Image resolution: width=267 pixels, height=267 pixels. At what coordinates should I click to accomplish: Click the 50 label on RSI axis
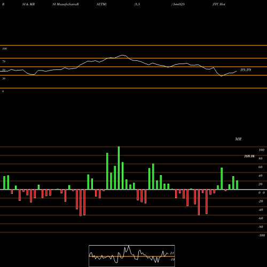point(4,70)
